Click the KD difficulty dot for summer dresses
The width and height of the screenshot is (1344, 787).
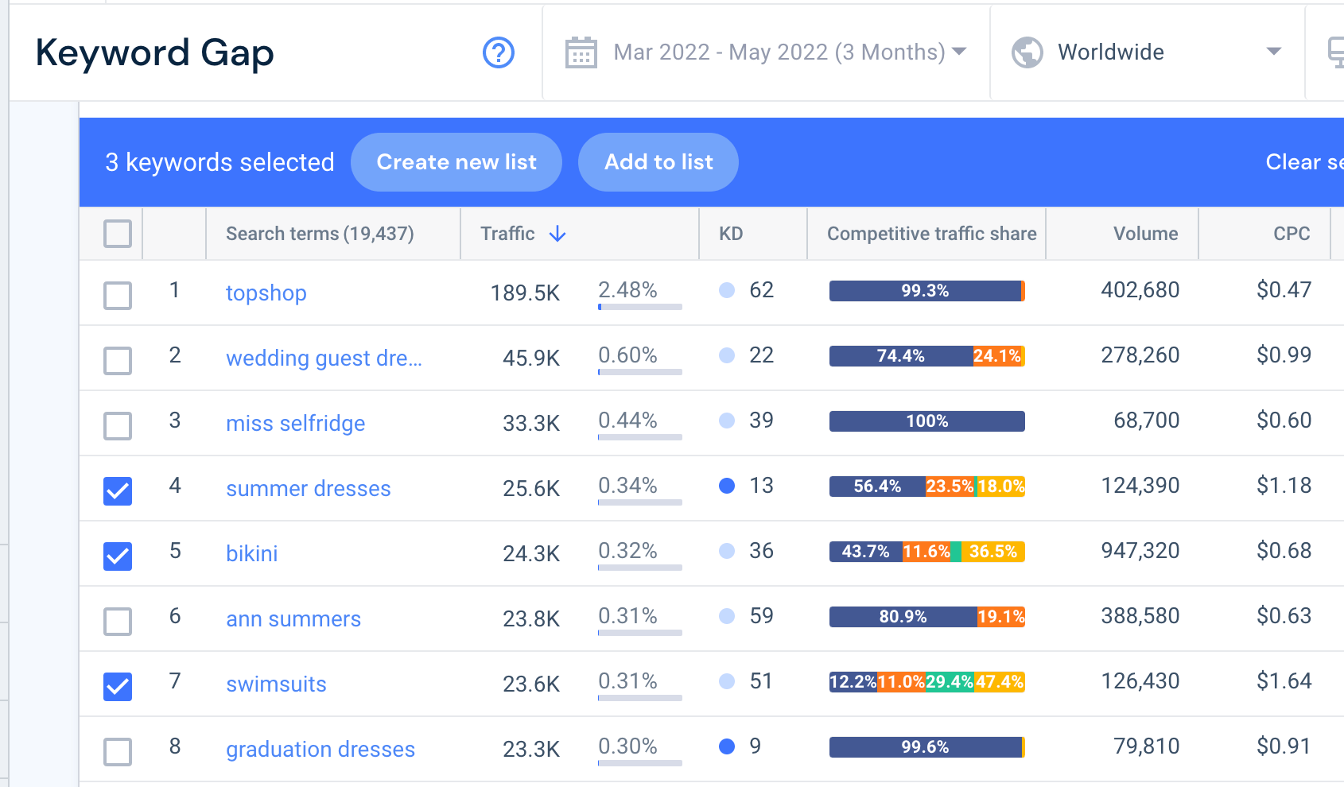(727, 486)
